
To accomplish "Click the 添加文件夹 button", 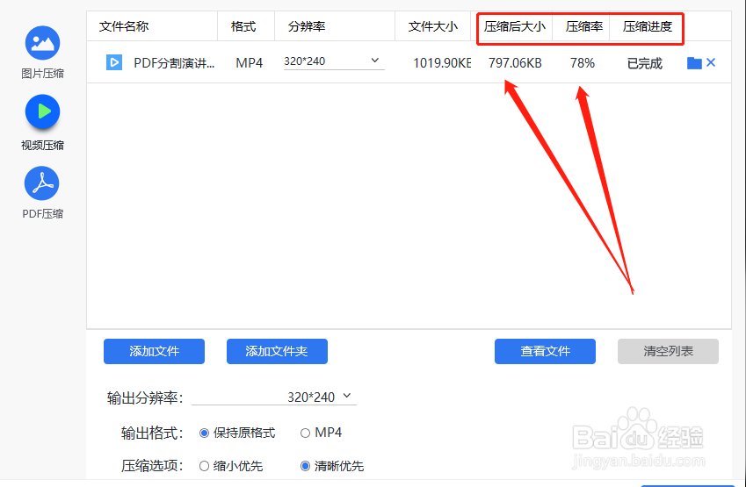I will click(x=277, y=351).
